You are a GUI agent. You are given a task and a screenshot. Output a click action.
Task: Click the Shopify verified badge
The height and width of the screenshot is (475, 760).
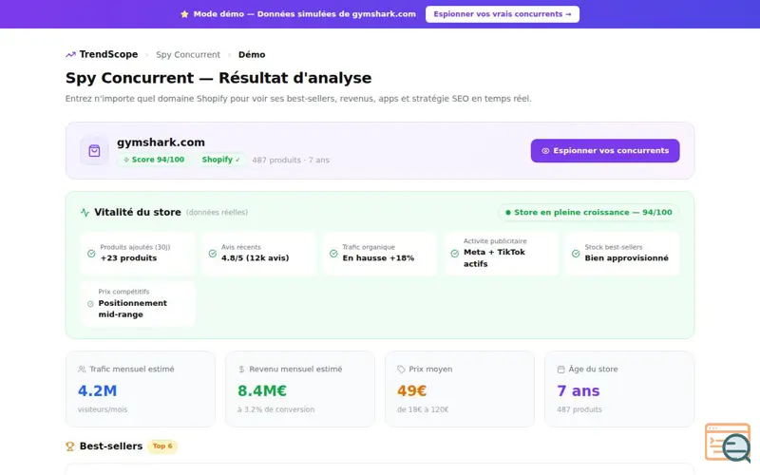221,160
